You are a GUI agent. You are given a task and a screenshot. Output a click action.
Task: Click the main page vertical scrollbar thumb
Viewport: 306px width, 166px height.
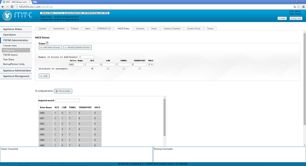point(305,79)
